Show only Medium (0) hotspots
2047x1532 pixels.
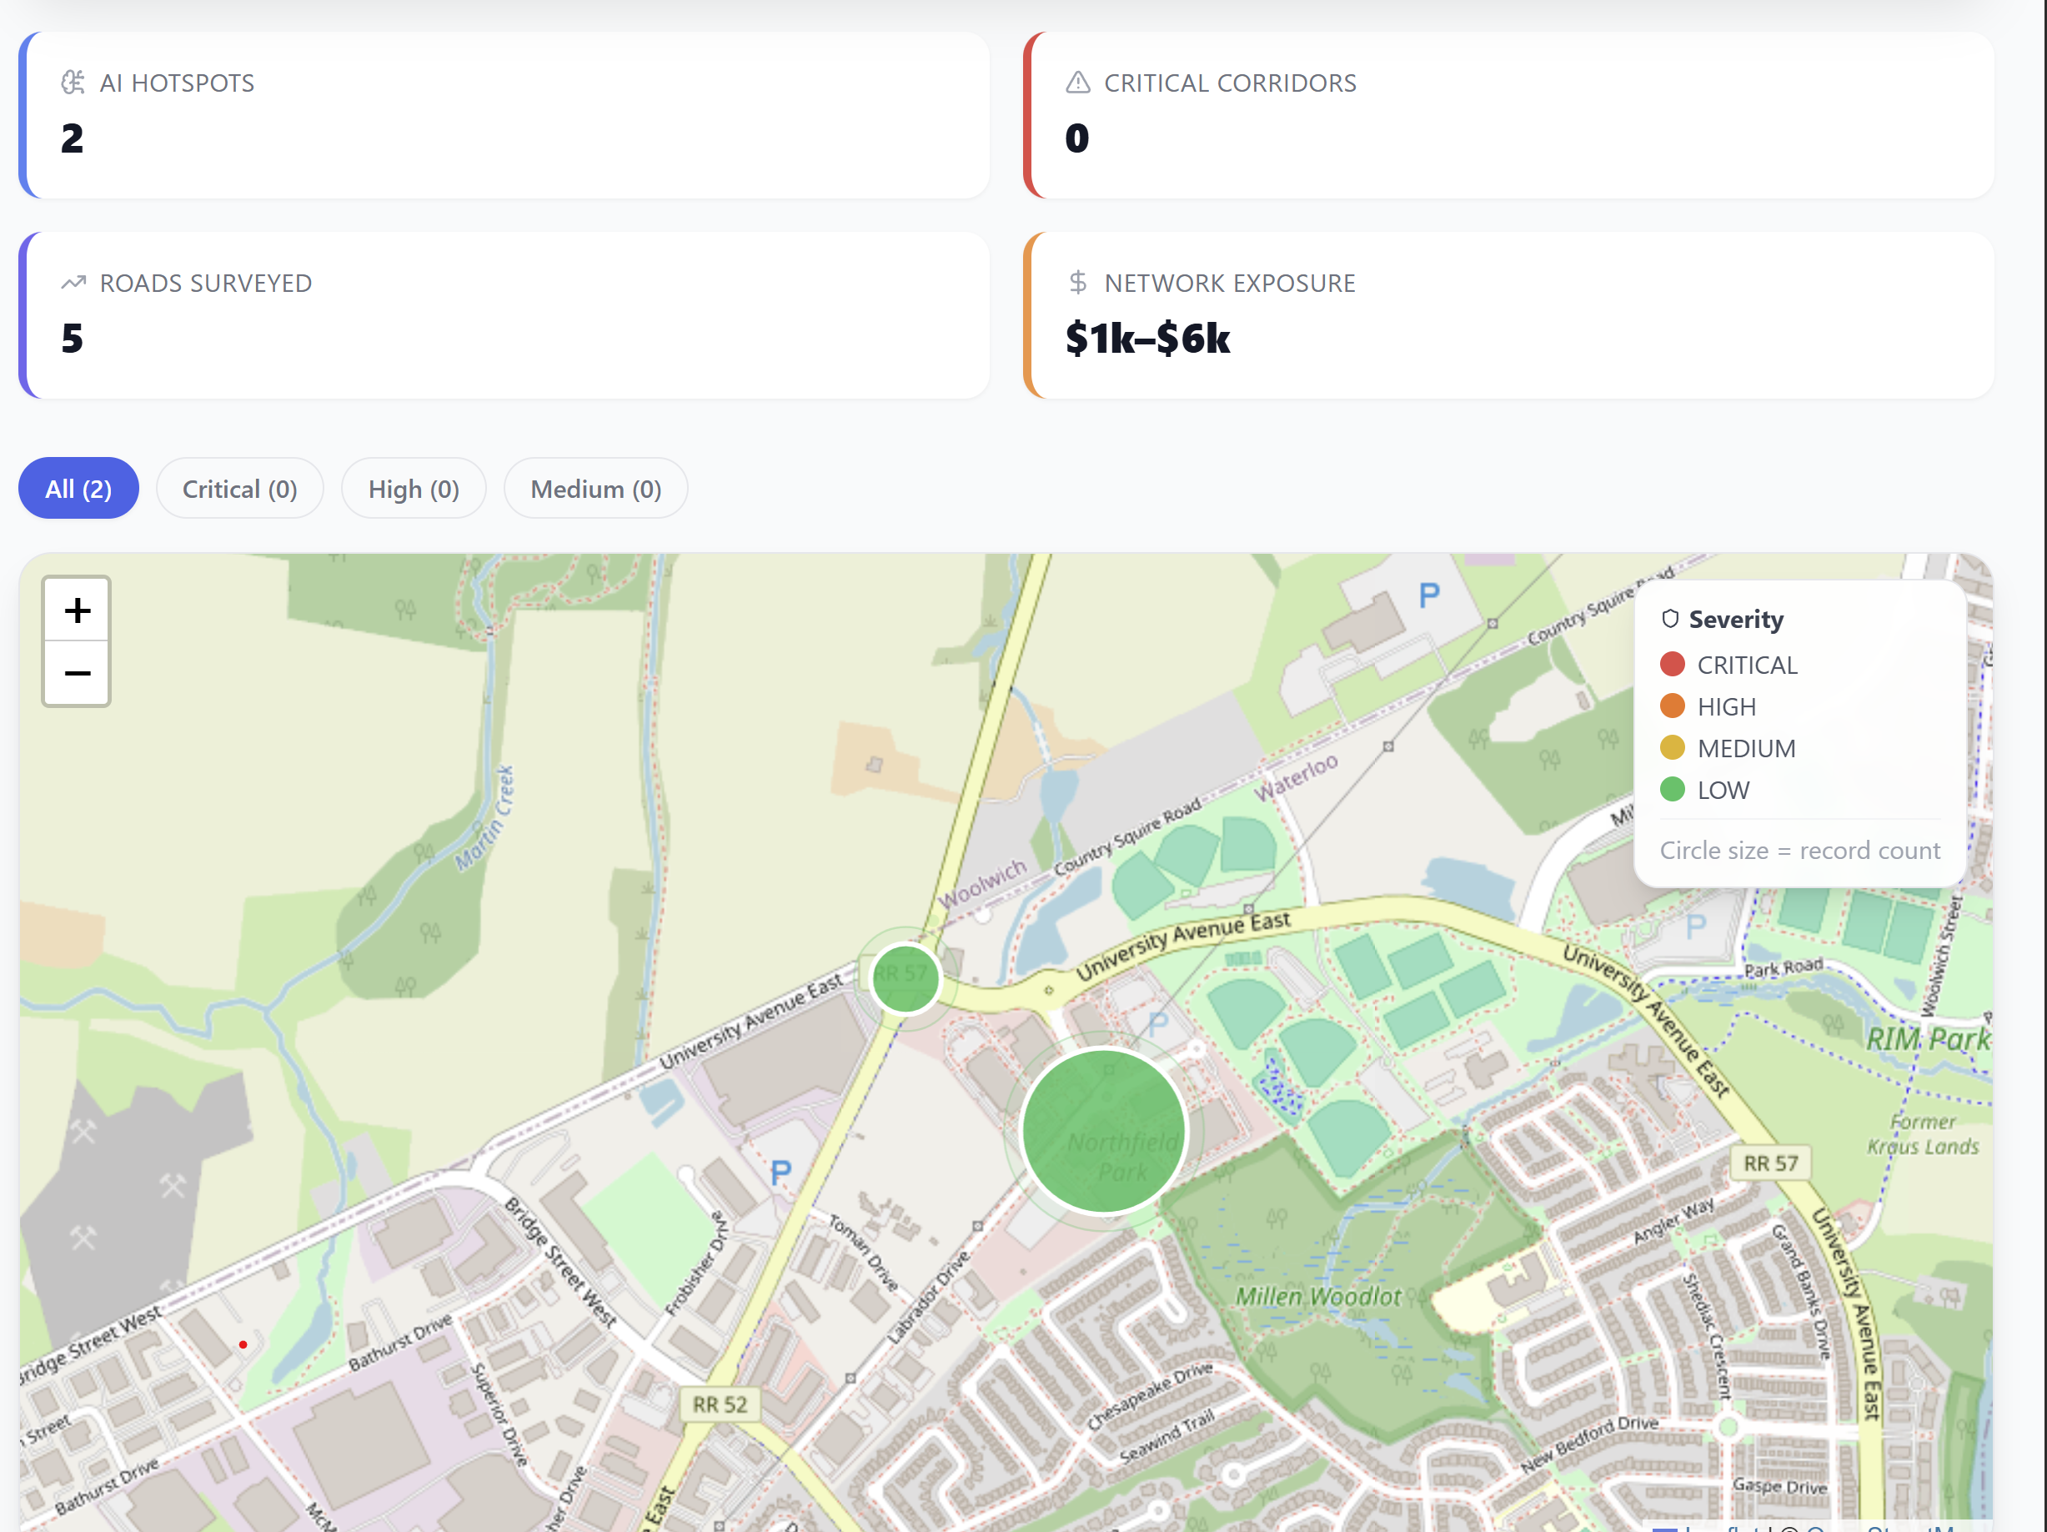595,489
